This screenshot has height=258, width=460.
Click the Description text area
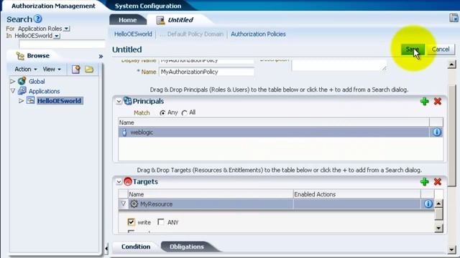click(x=339, y=65)
